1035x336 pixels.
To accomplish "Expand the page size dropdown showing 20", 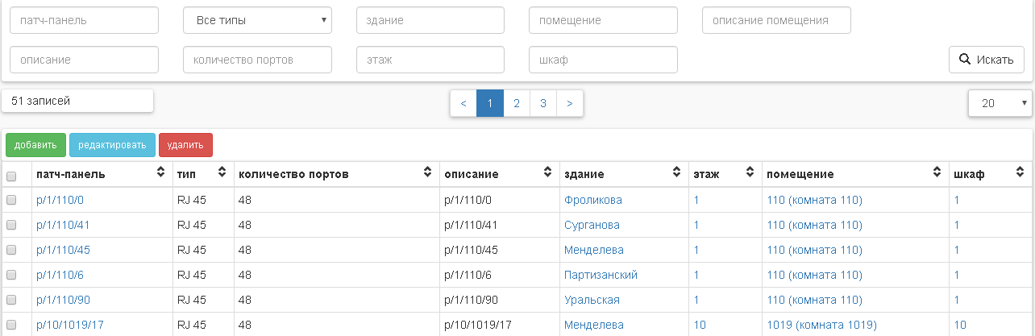I will 1000,103.
